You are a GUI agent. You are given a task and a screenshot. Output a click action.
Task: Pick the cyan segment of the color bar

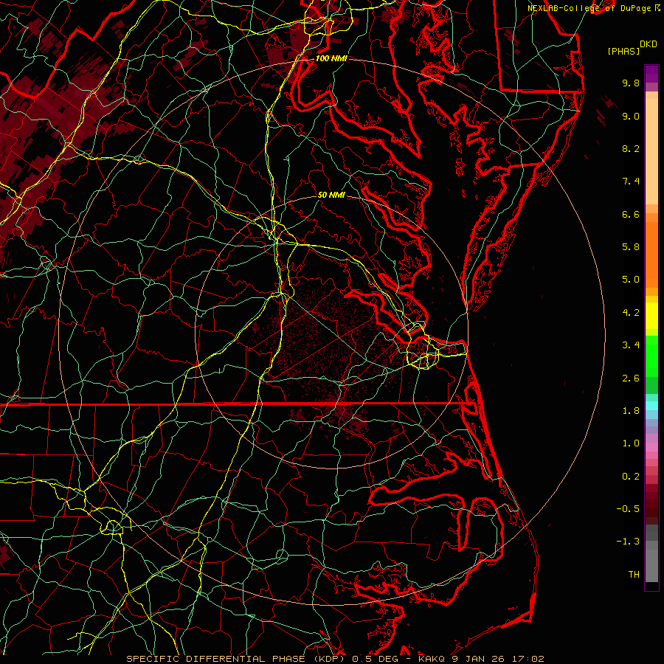coord(651,406)
